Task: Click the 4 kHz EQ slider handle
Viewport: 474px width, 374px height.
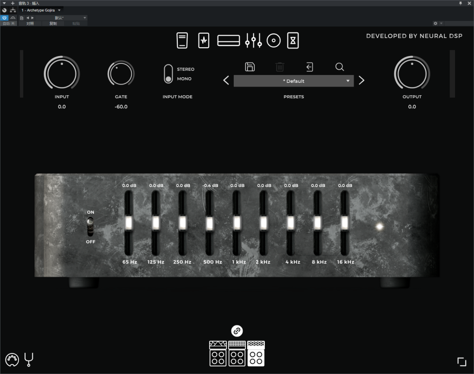Action: [291, 223]
